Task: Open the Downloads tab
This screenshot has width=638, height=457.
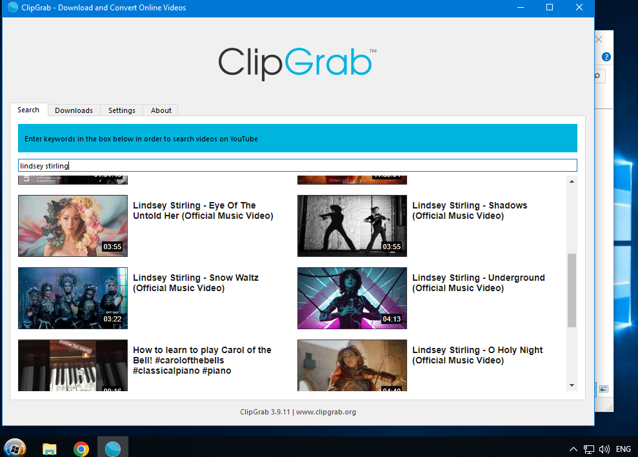Action: (x=74, y=110)
